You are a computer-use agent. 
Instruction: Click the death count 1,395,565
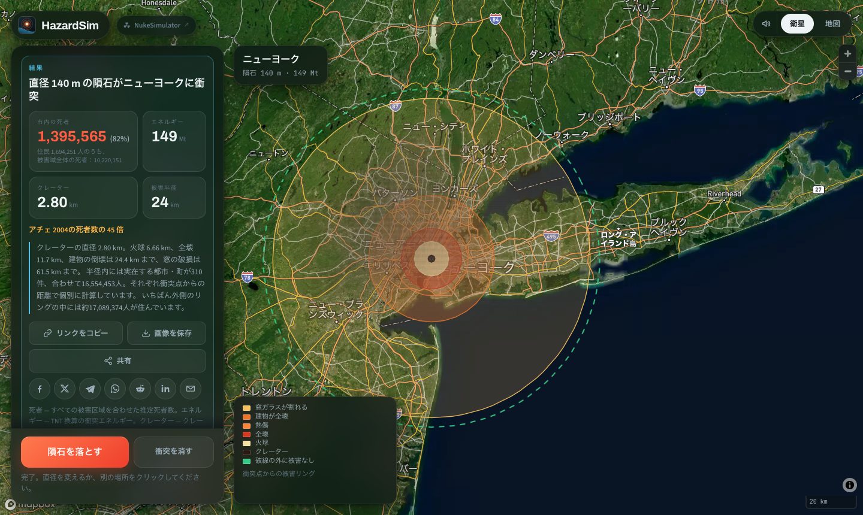[x=72, y=137]
